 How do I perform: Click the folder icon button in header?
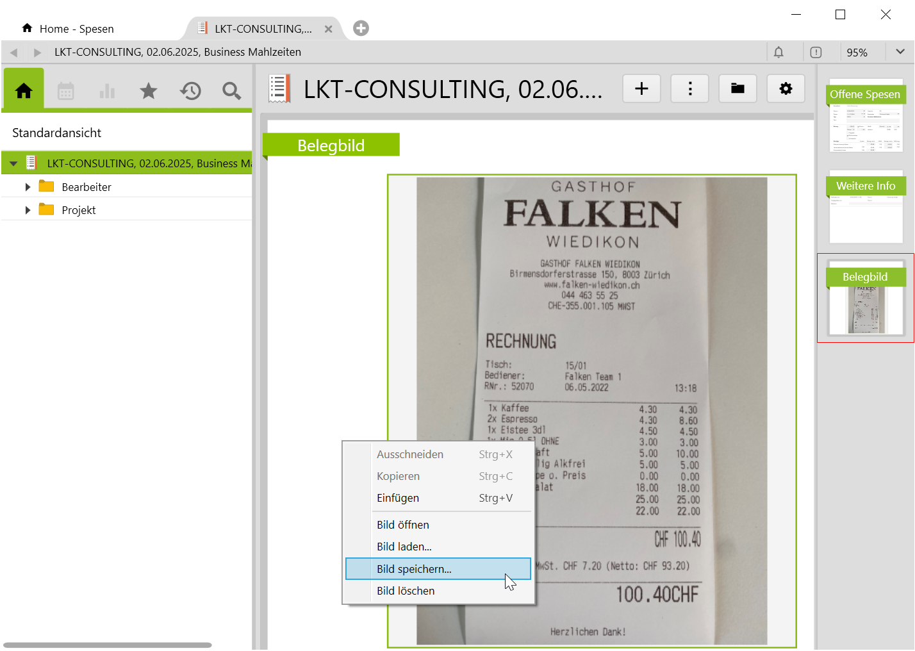(x=738, y=88)
